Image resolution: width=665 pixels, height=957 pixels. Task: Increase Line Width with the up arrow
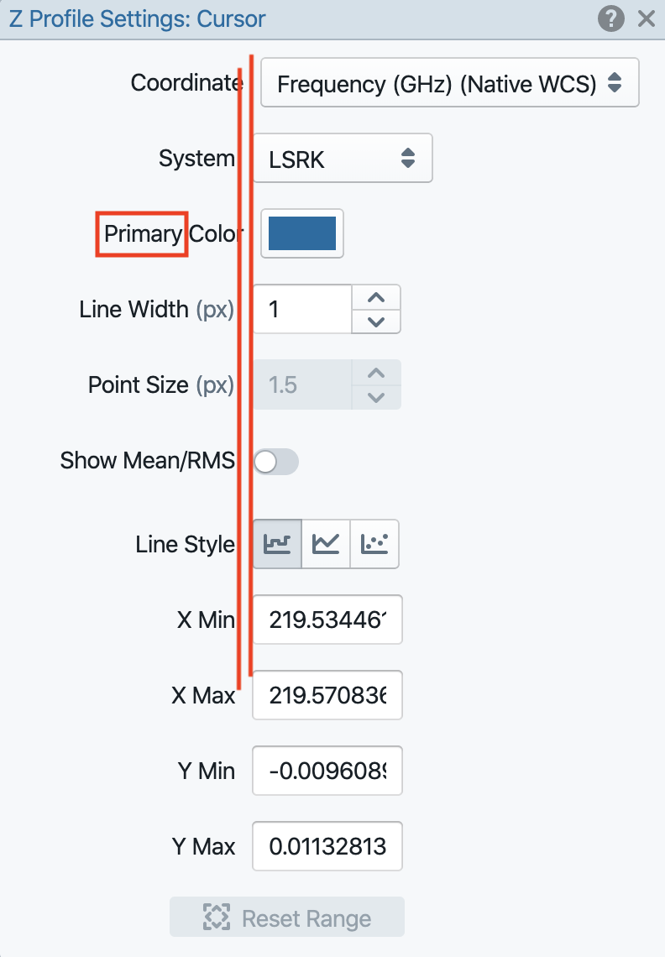[375, 297]
